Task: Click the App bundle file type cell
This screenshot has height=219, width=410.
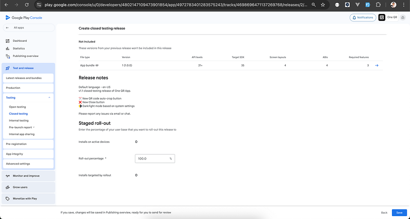Action: click(x=89, y=65)
